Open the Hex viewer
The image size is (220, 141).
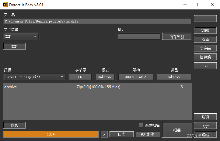205,66
